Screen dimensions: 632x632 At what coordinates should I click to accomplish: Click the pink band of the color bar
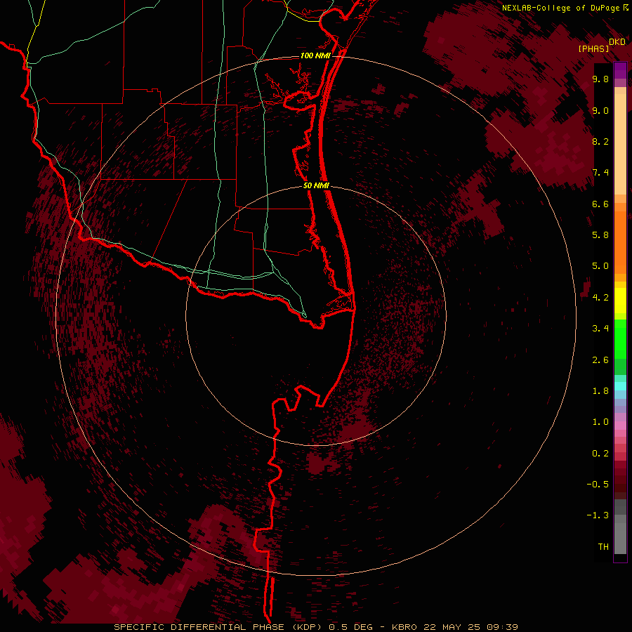[x=620, y=426]
